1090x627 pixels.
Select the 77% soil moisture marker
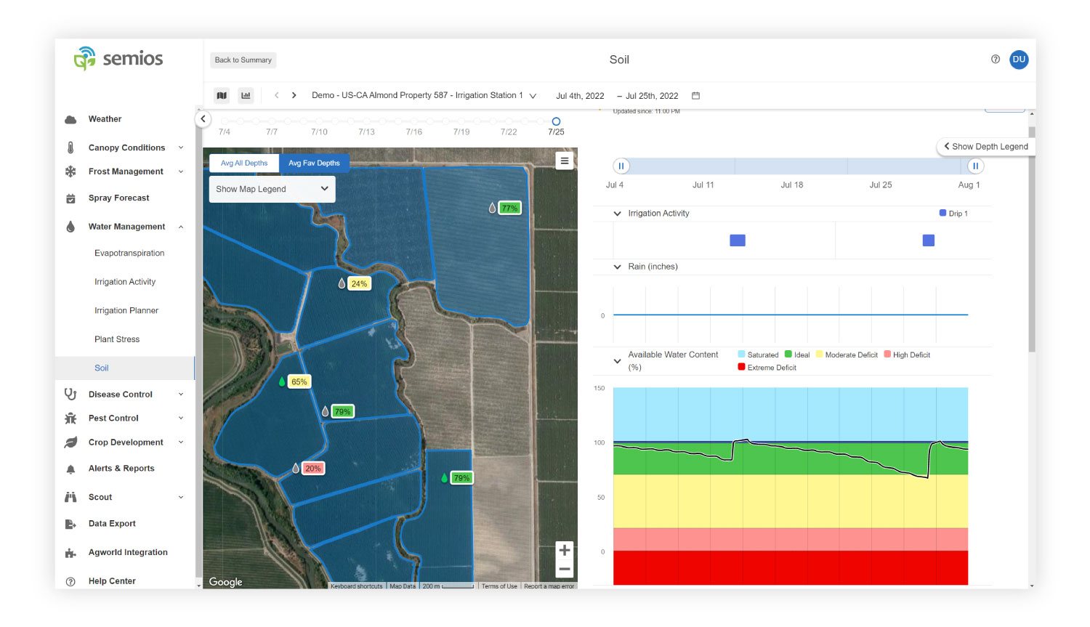(x=509, y=209)
